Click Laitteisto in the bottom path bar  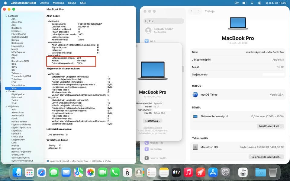(96, 161)
